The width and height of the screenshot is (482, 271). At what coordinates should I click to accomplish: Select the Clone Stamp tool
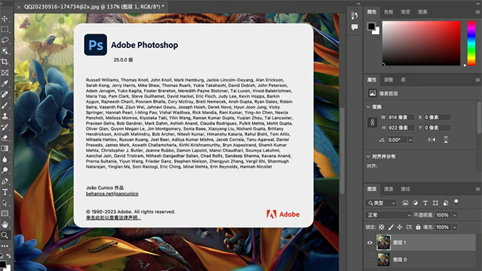pyautogui.click(x=5, y=116)
